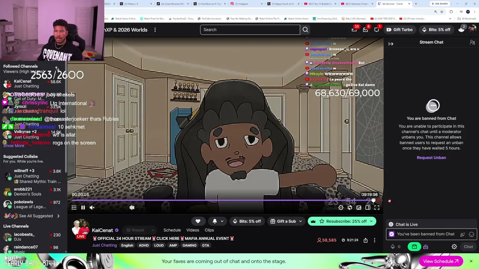Open the chat community users list
This screenshot has width=479, height=269.
click(x=472, y=42)
